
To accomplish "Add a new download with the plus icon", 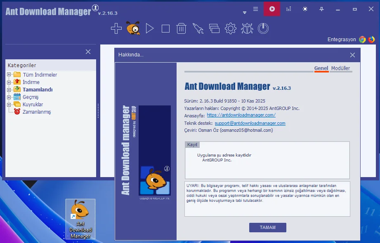I will [116, 28].
